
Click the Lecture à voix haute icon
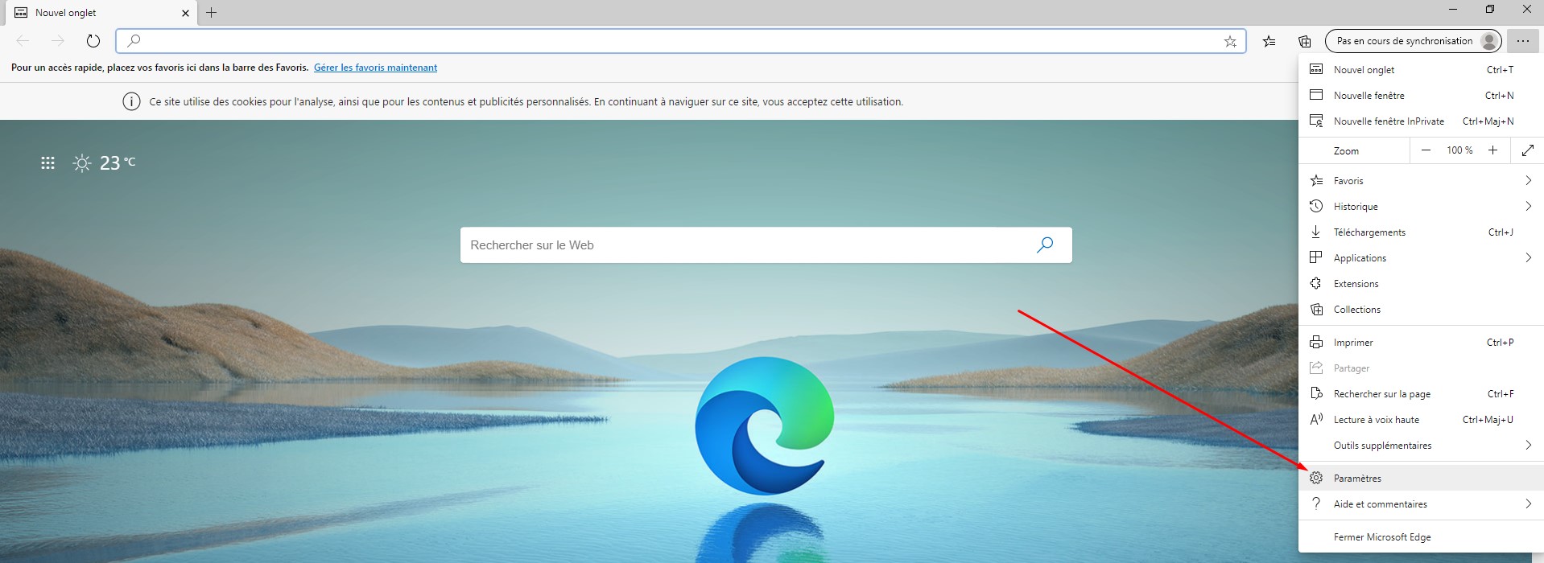pos(1316,419)
